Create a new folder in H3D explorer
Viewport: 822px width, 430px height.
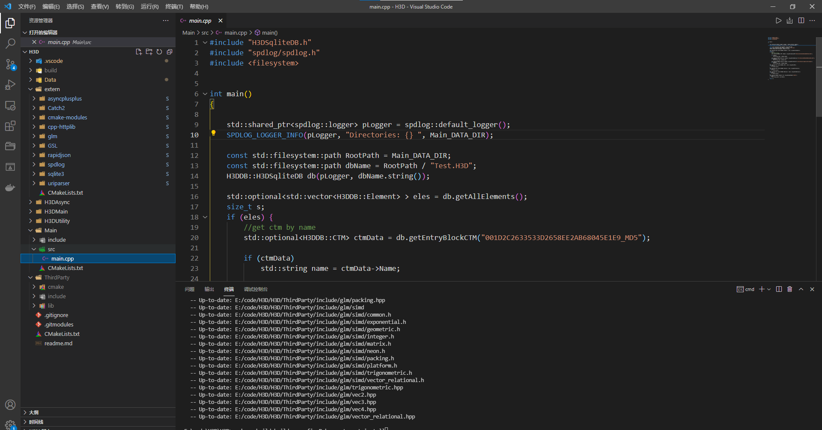pos(149,52)
